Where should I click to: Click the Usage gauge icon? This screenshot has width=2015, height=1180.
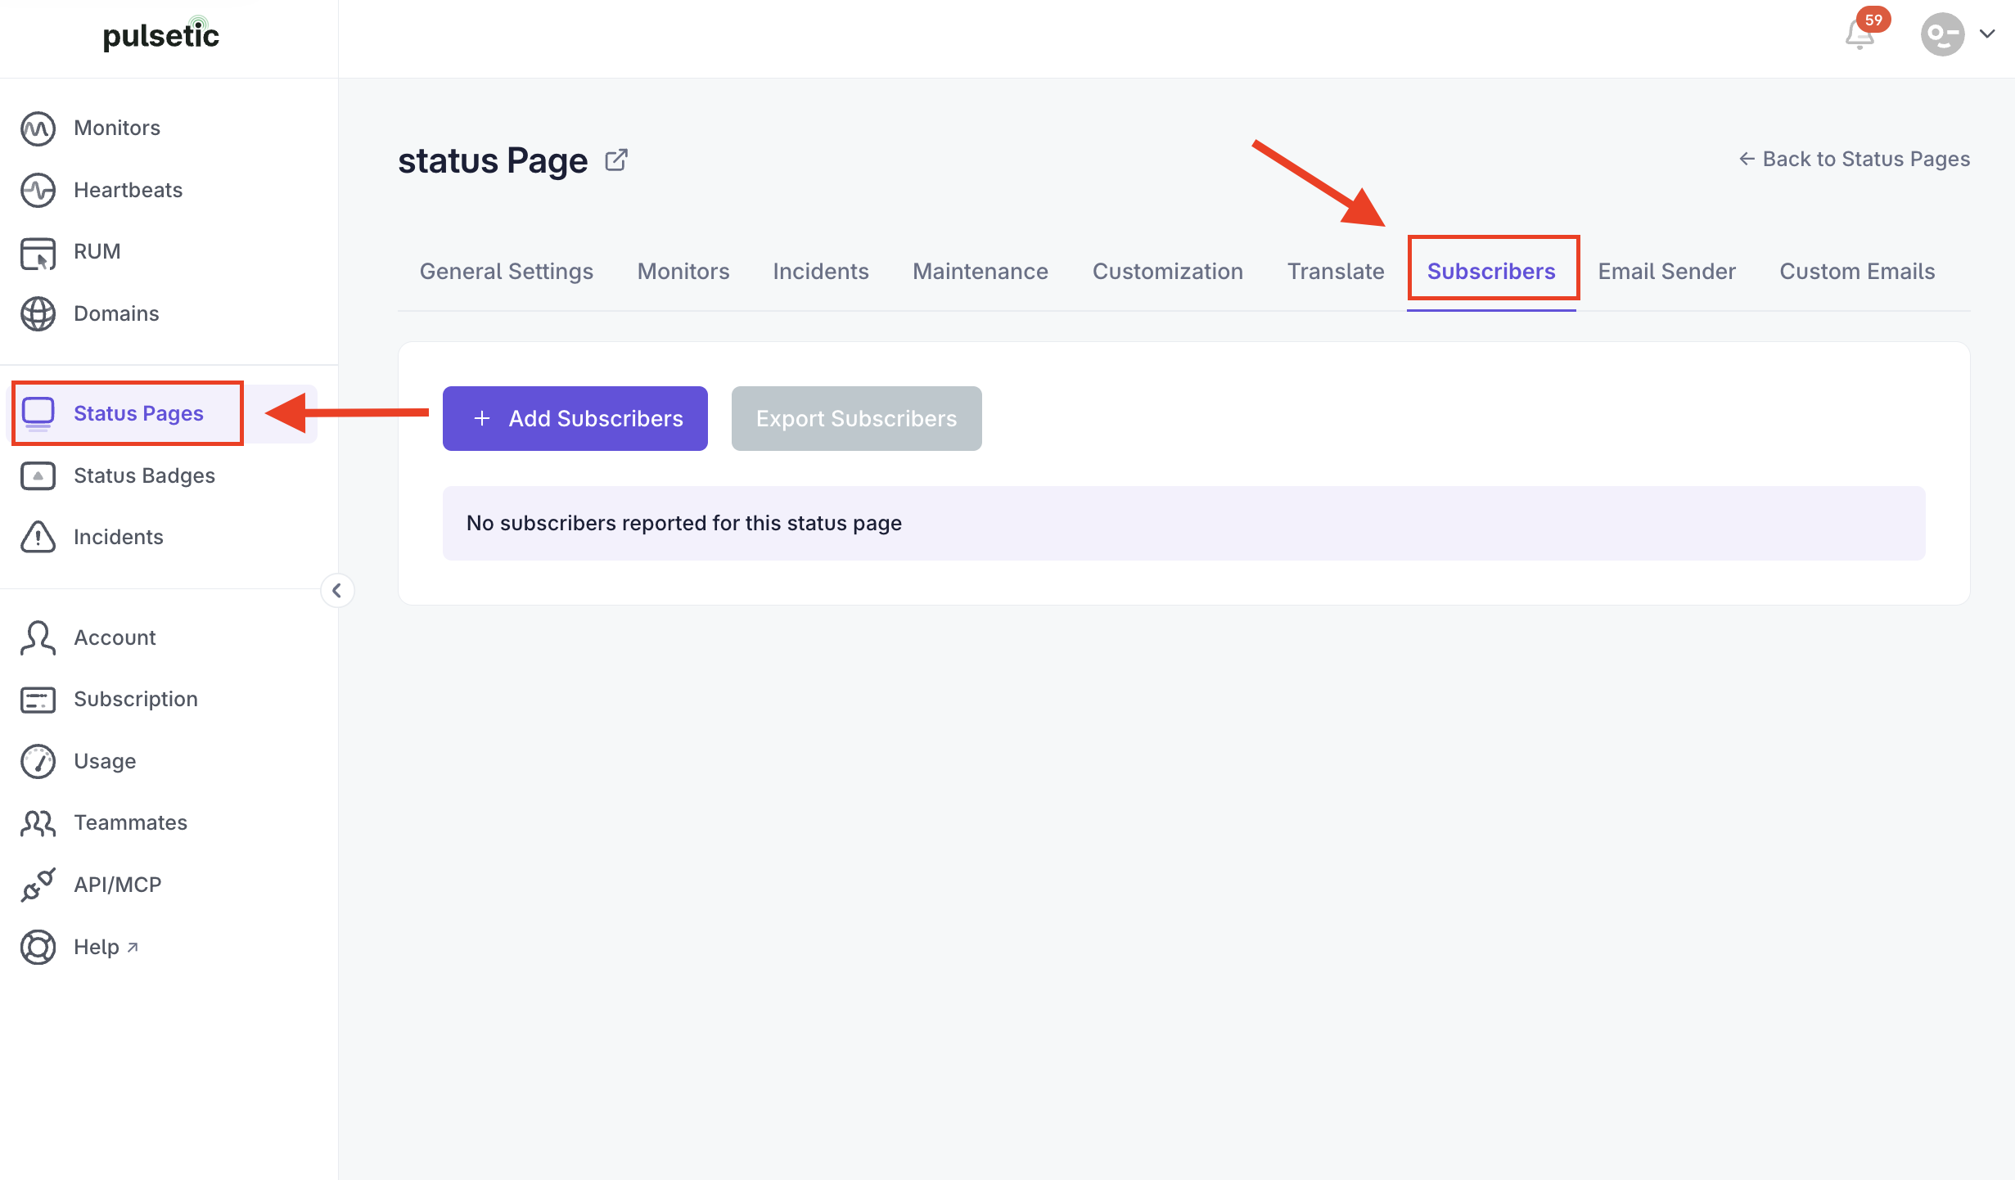(38, 761)
